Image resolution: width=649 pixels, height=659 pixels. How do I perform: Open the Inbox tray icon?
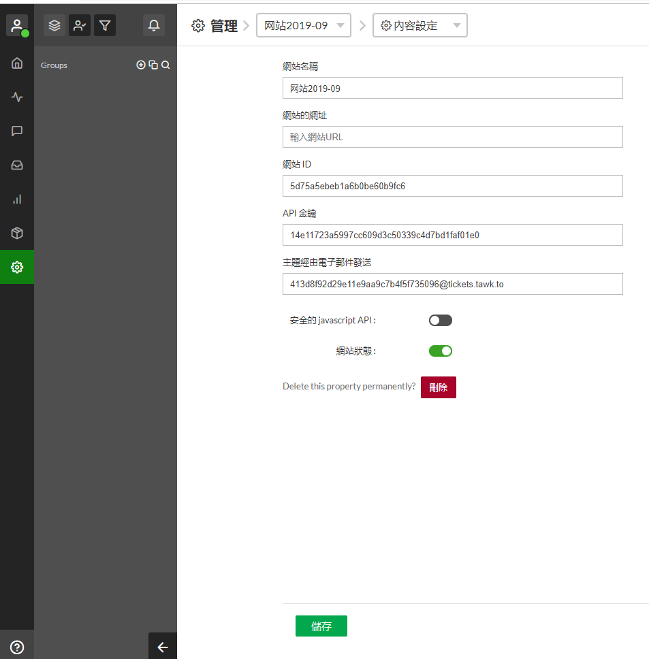[x=17, y=165]
